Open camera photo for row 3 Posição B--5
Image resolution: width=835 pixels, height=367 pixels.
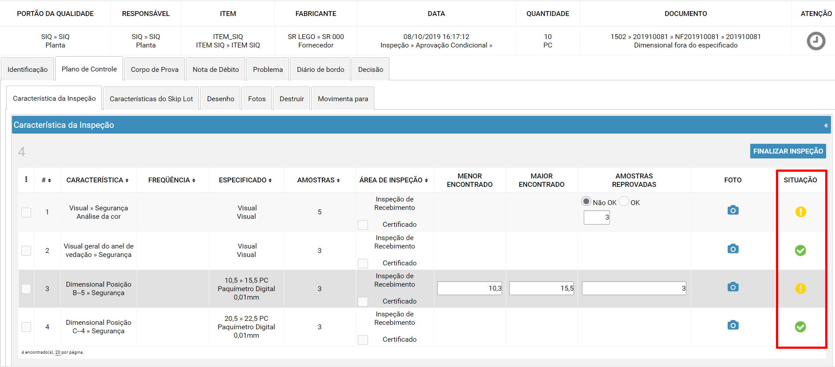(733, 287)
